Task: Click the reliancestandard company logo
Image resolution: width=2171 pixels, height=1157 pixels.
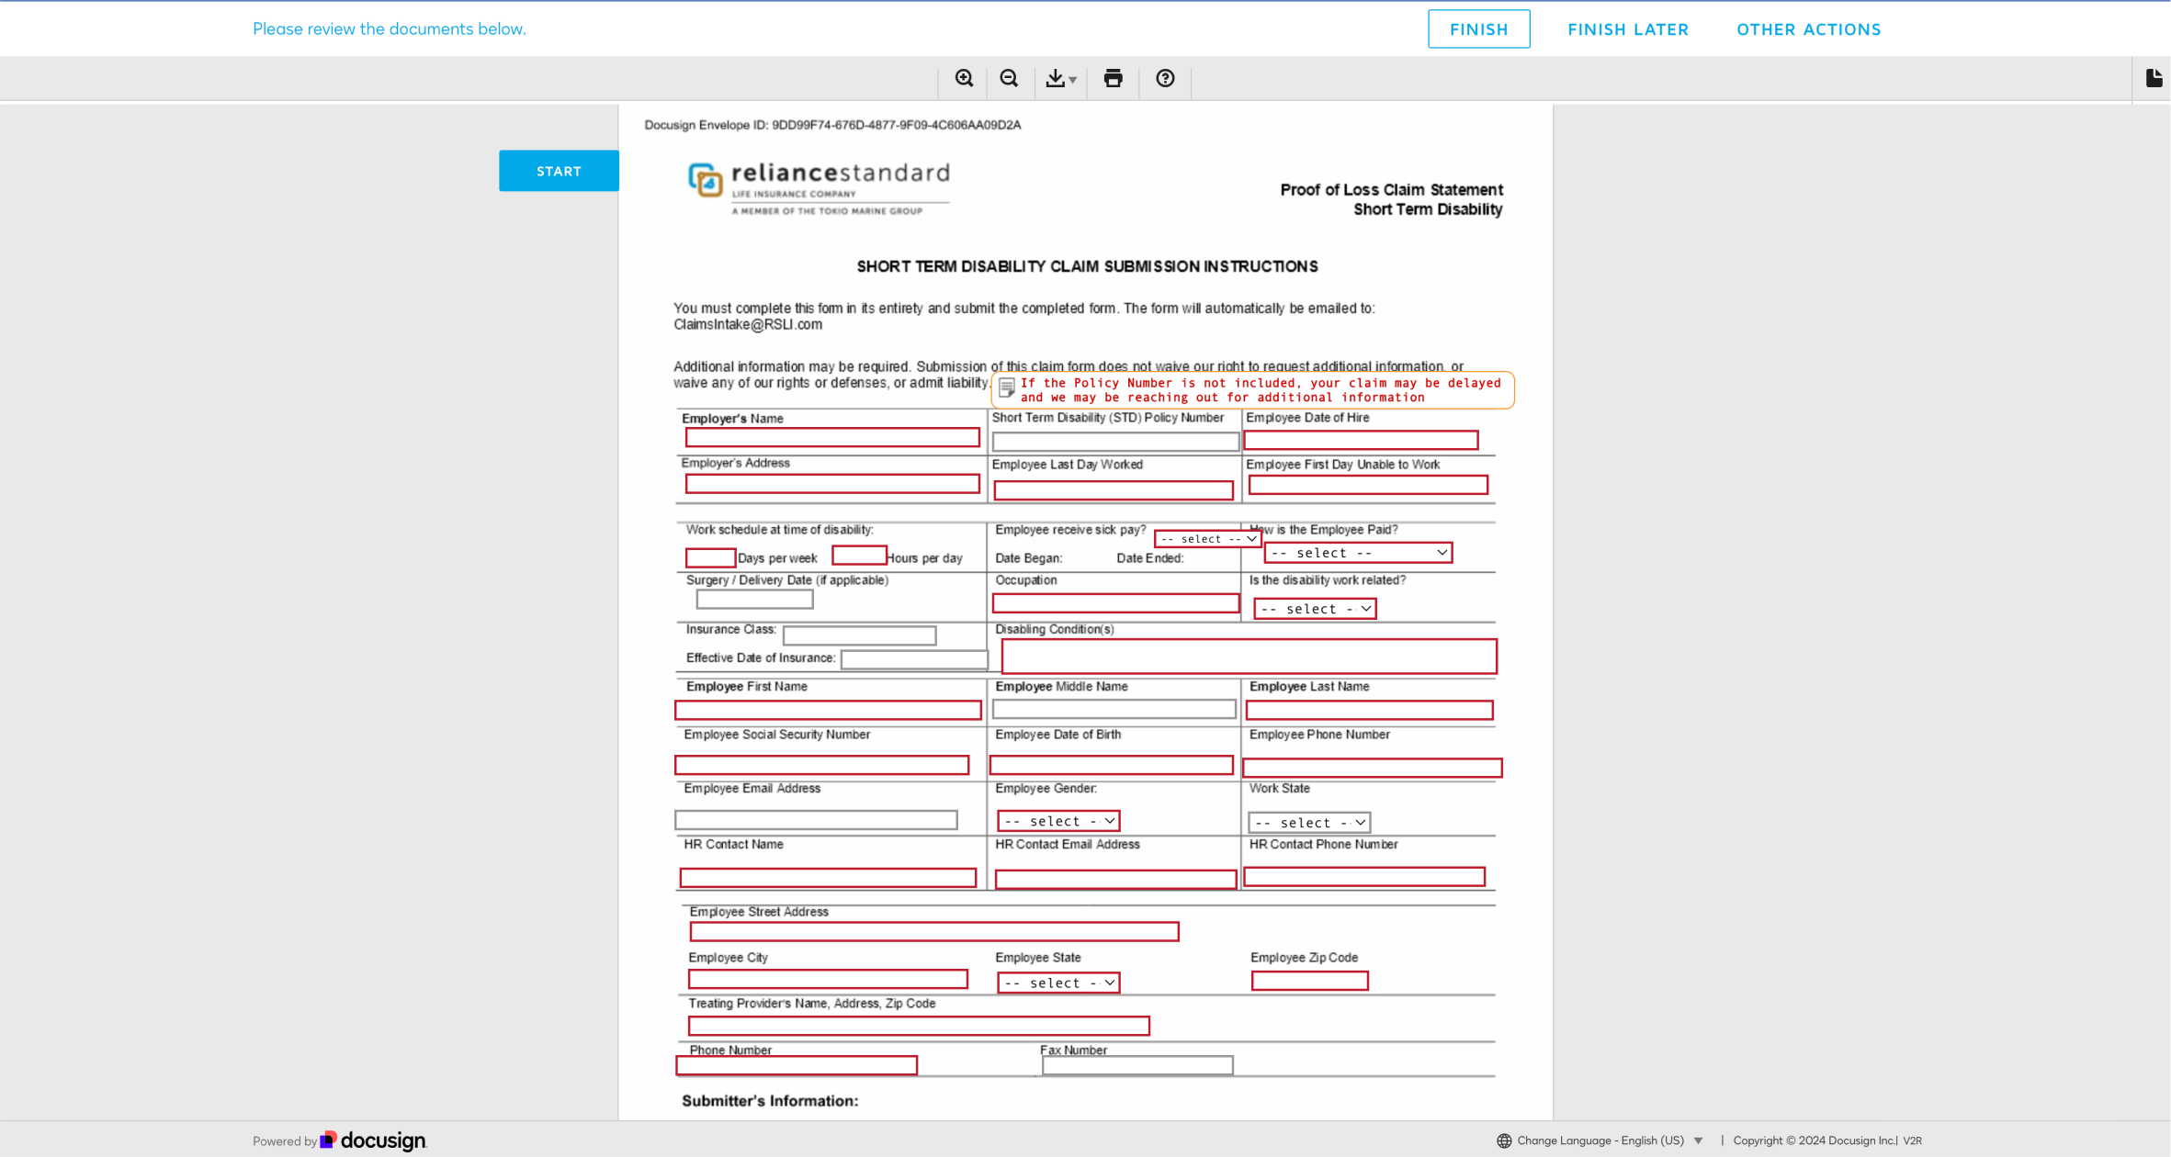Action: coord(819,188)
